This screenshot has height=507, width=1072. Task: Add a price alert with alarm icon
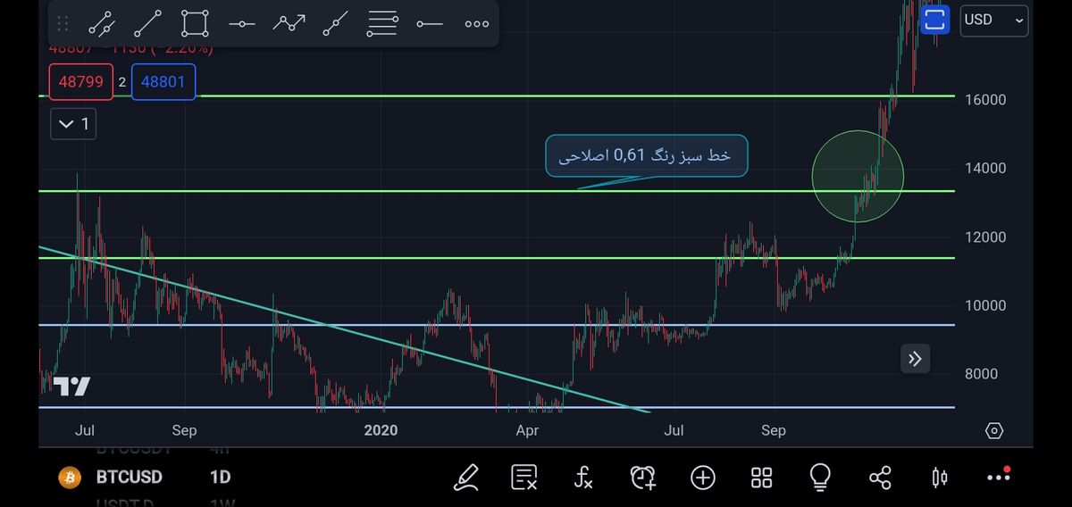tap(642, 478)
